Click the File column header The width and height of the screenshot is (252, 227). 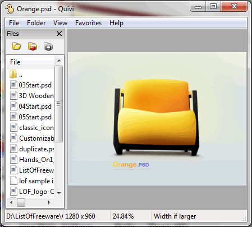[x=31, y=62]
